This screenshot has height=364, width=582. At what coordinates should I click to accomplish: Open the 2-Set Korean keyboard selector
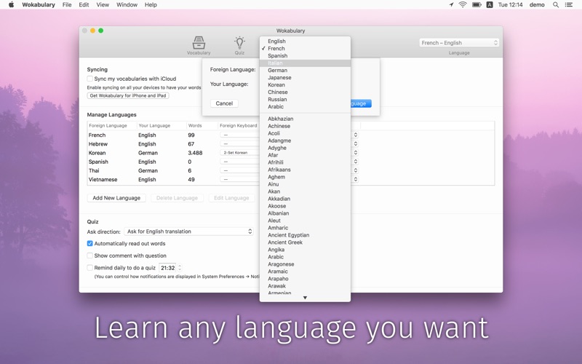tap(239, 153)
